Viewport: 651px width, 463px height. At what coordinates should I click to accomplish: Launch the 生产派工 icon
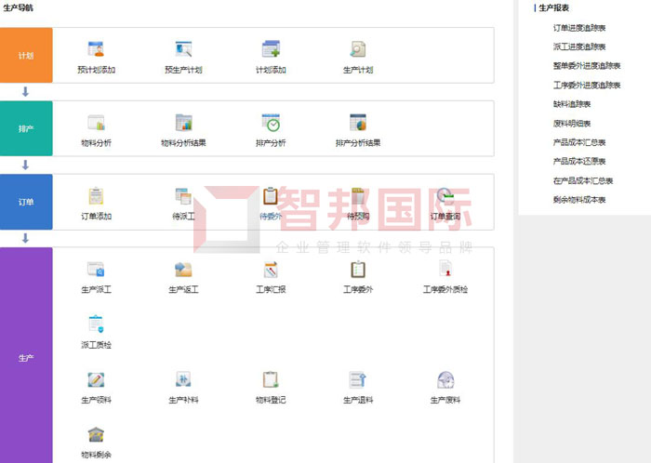(x=96, y=270)
